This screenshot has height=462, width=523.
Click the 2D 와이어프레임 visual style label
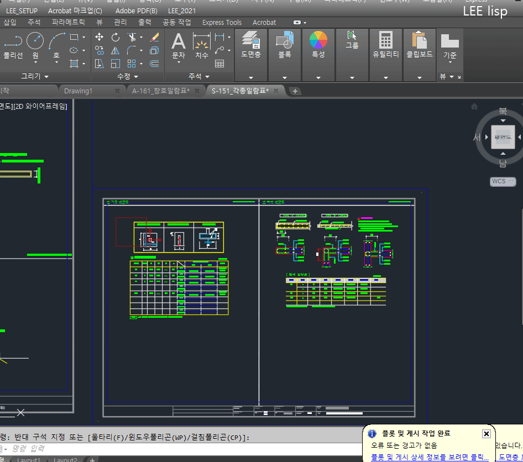(x=41, y=106)
